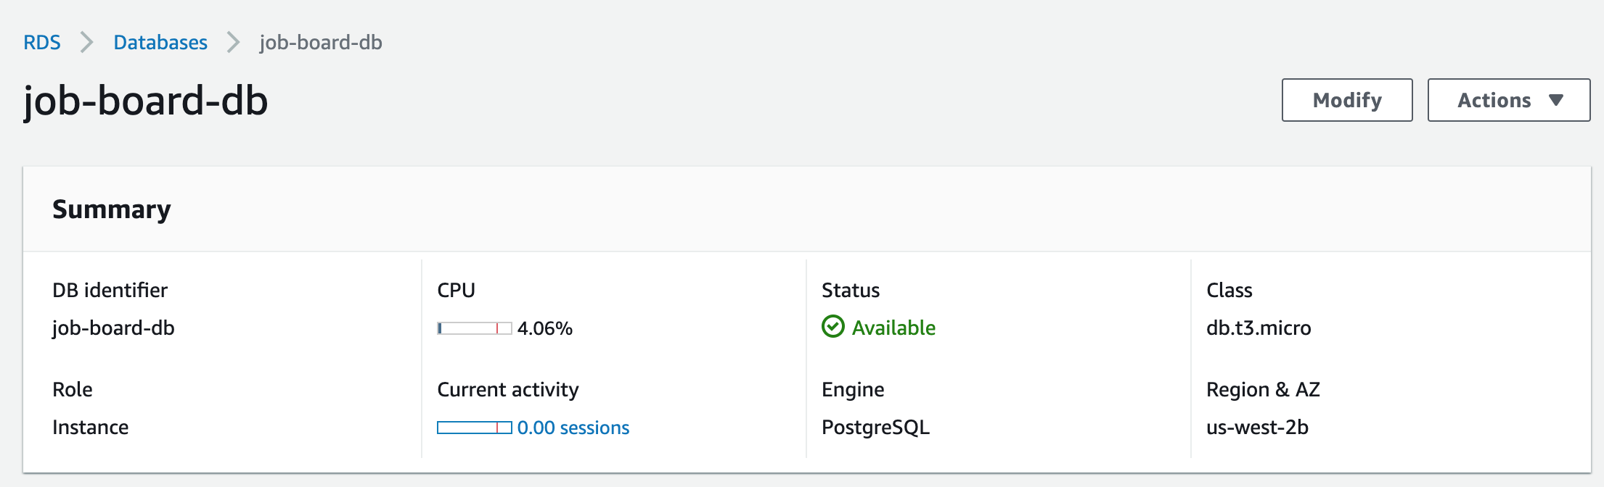The image size is (1604, 487).
Task: Click the Current activity label
Action: coord(508,390)
